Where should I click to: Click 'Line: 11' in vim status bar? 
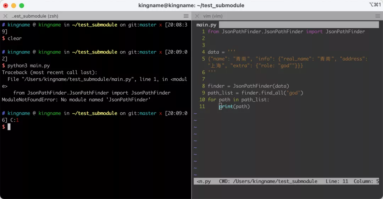[x=337, y=181]
